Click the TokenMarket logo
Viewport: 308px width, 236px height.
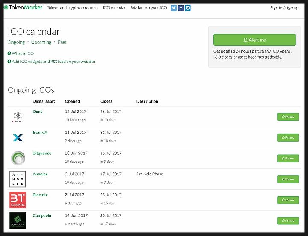click(x=23, y=7)
